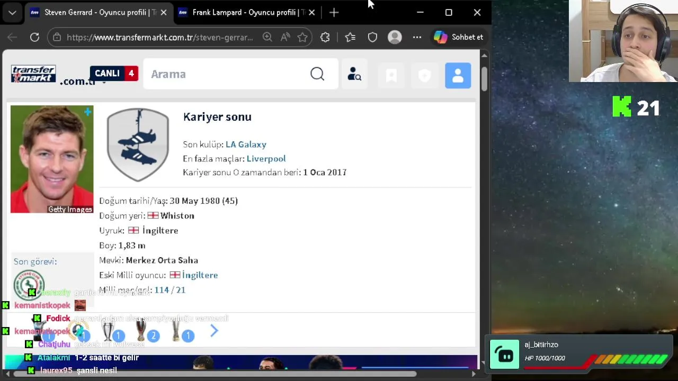Open the tab search dropdown arrow
Screen dimensions: 678x381
[x=12, y=12]
